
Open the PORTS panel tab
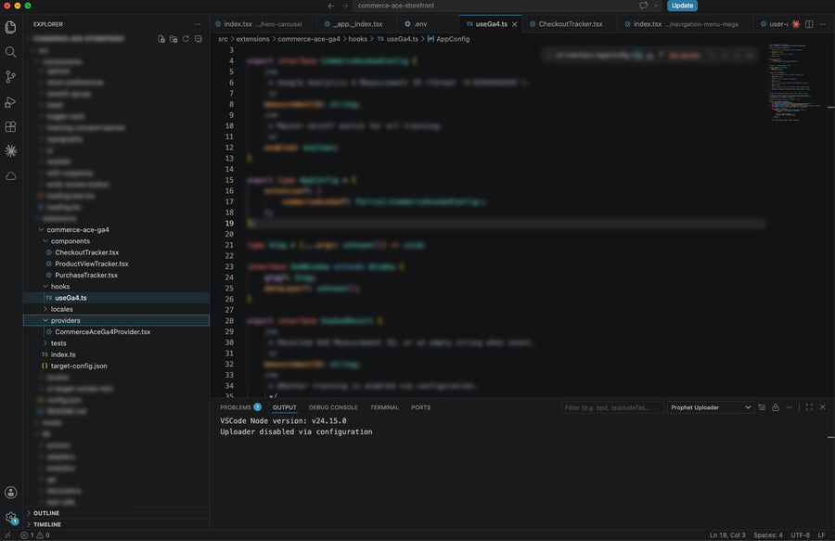point(420,407)
